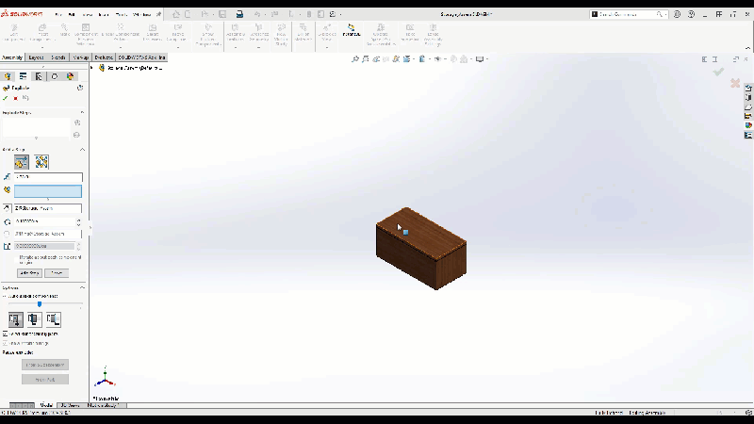754x424 pixels.
Task: Collapse the Explode Steps section
Action: (x=82, y=112)
